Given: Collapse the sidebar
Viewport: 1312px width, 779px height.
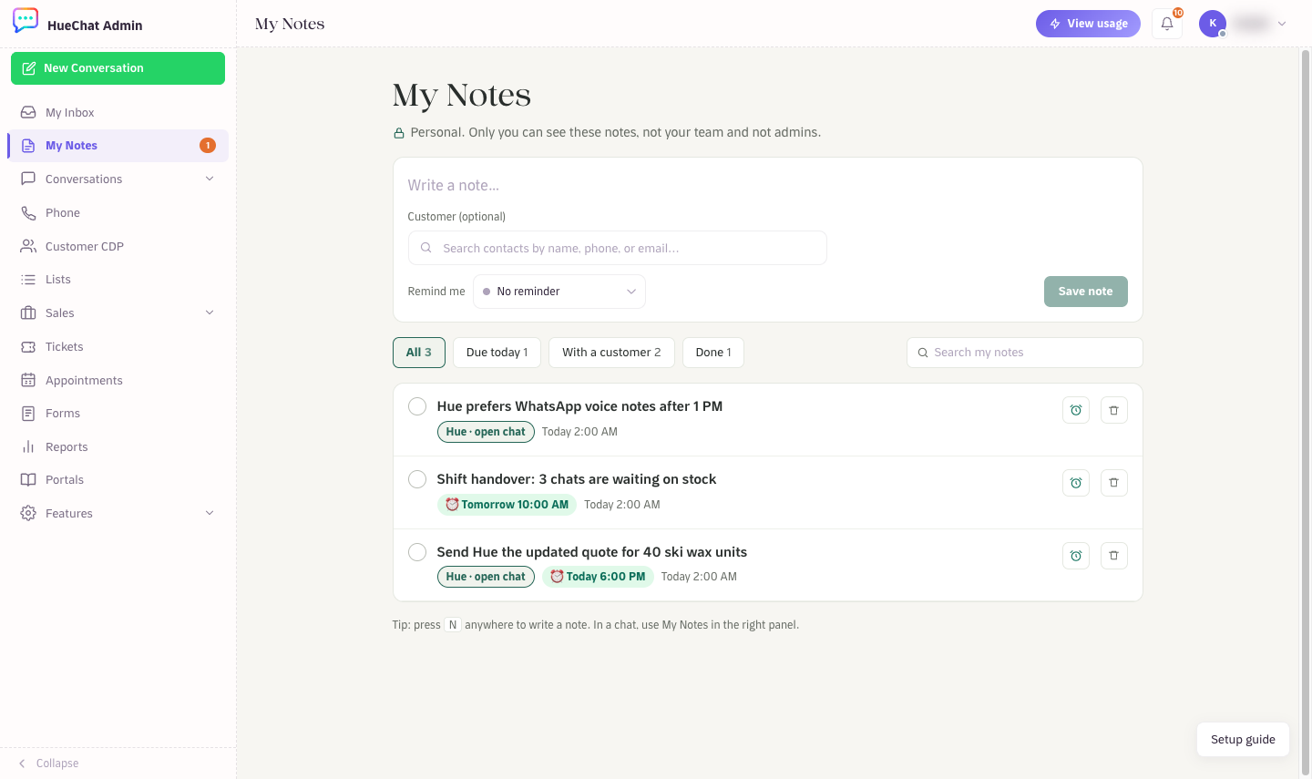Looking at the screenshot, I should (49, 764).
